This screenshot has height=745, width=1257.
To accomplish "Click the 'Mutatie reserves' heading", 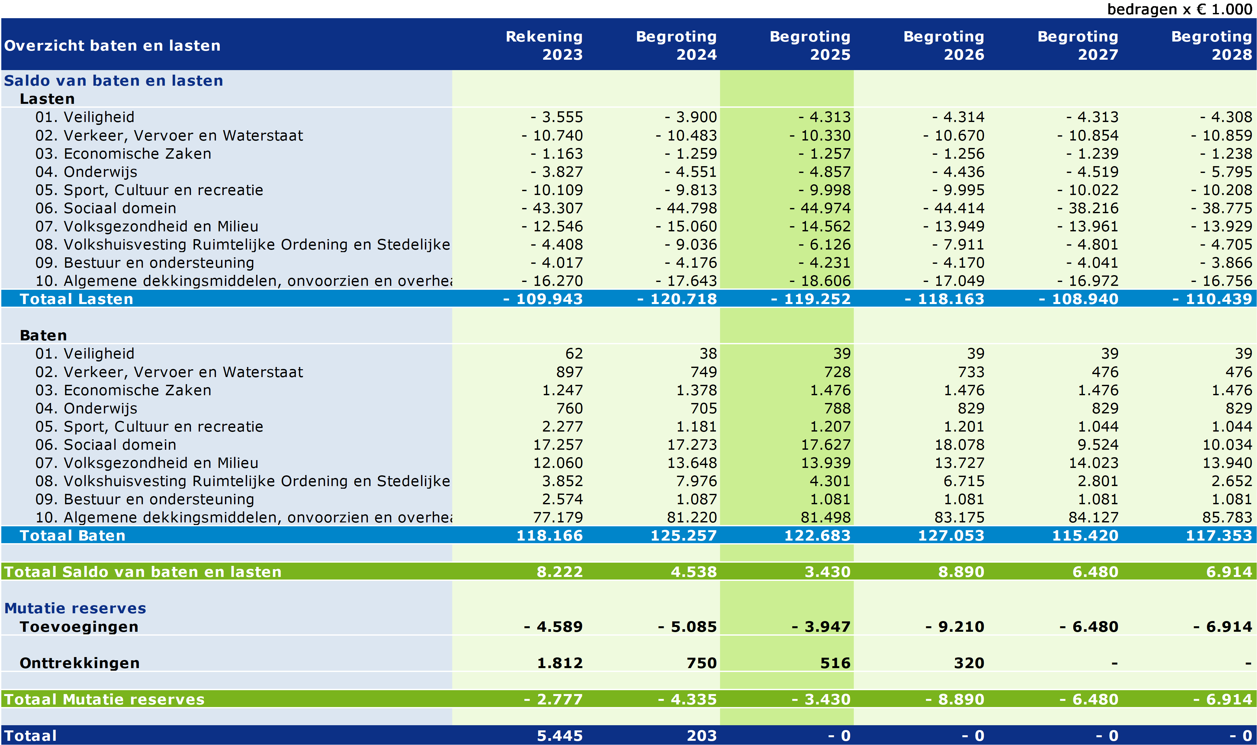I will point(75,608).
